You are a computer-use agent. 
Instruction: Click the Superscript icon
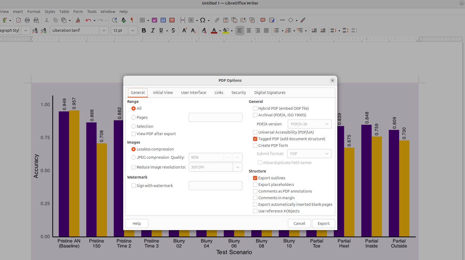[184, 30]
